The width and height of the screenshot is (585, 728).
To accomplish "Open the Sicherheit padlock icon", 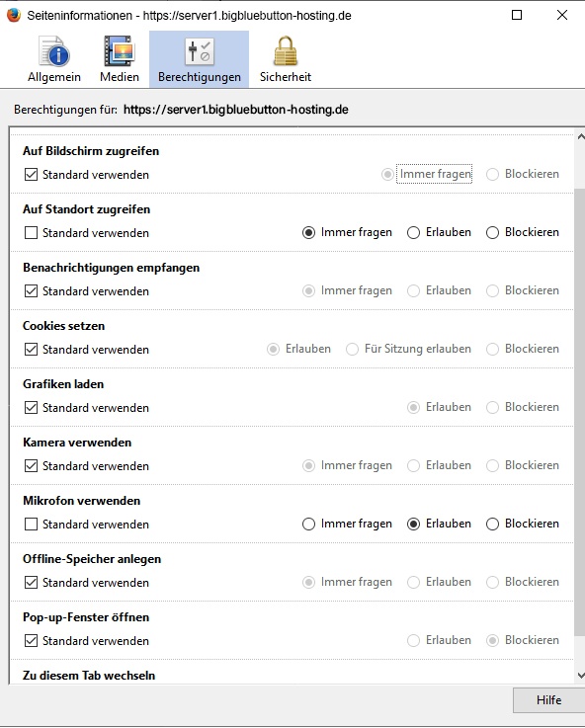I will [285, 50].
